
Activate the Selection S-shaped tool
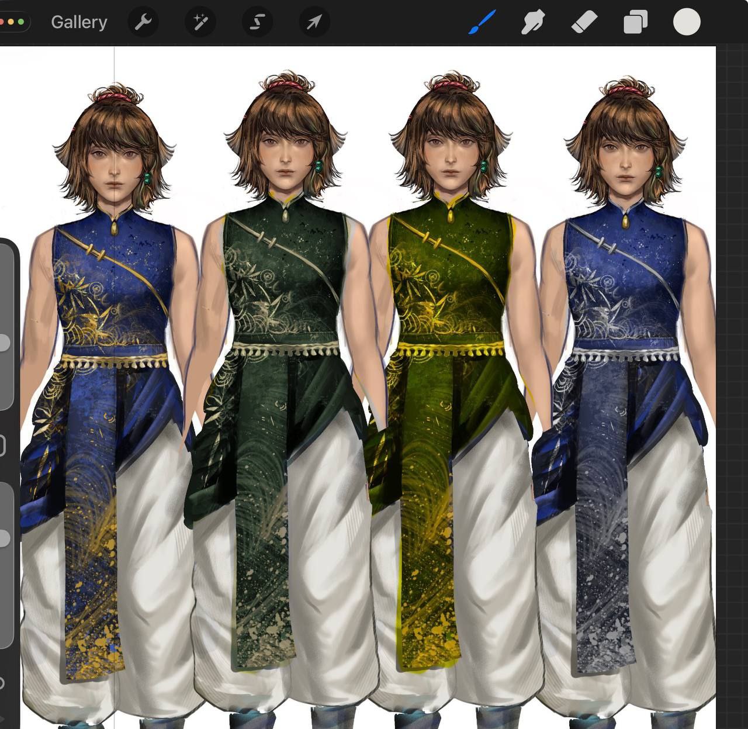(258, 22)
